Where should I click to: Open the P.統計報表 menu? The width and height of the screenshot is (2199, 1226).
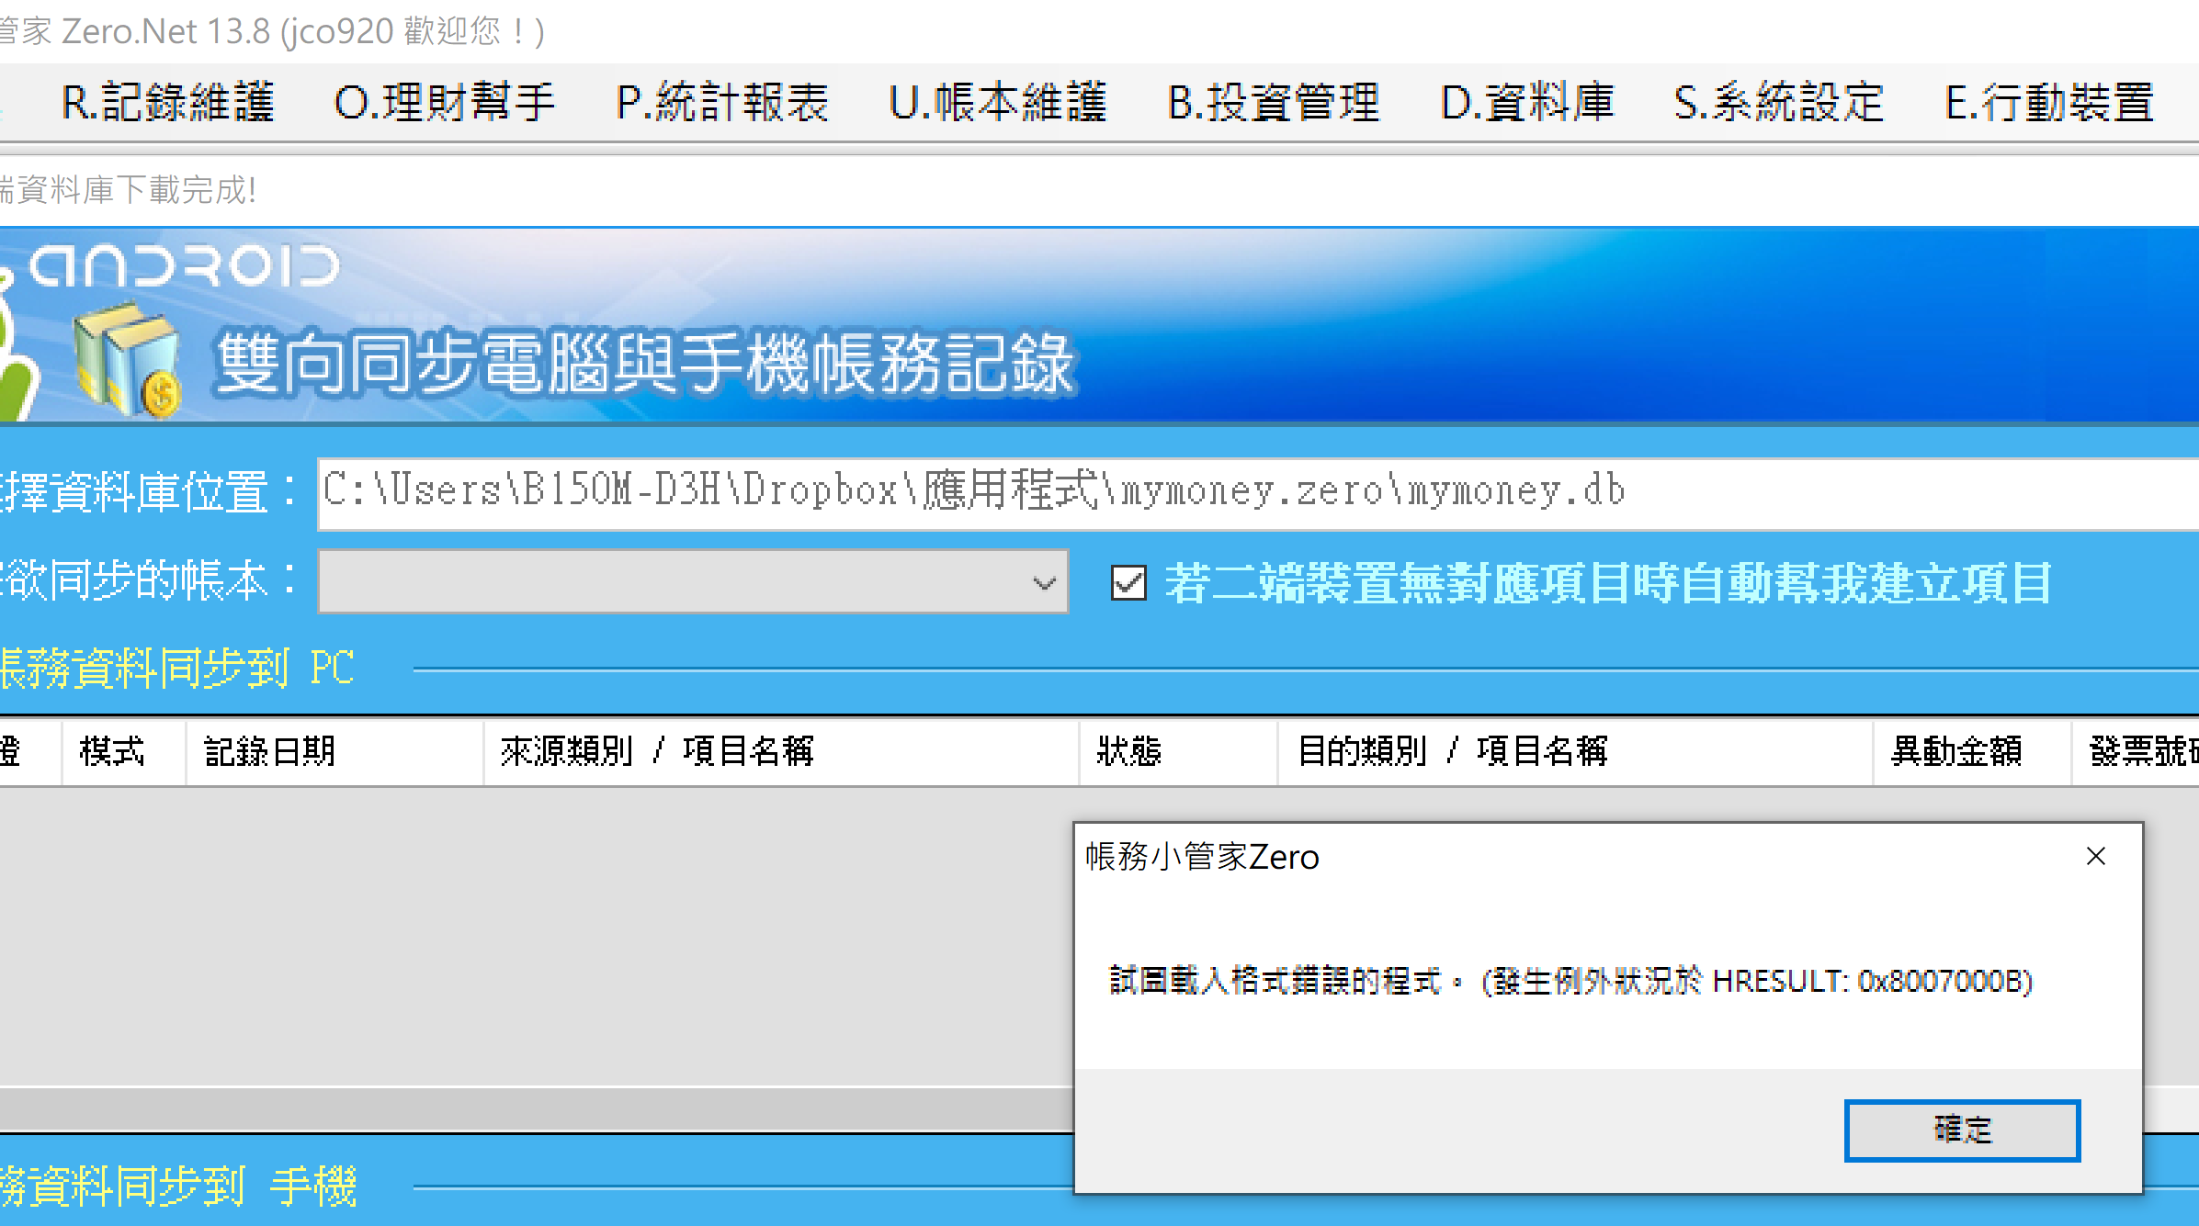click(x=722, y=102)
